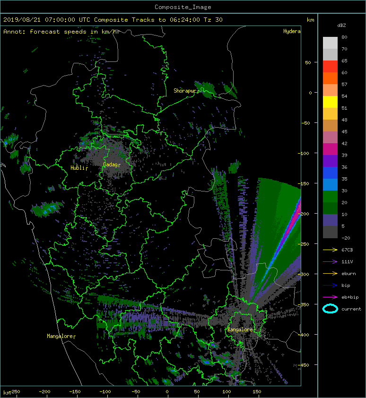Click the magenta eb+bip arrow symbol

[330, 297]
